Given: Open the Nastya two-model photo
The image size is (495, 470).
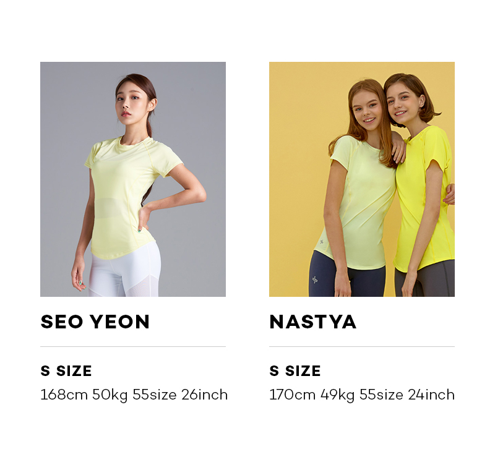Looking at the screenshot, I should 362,179.
